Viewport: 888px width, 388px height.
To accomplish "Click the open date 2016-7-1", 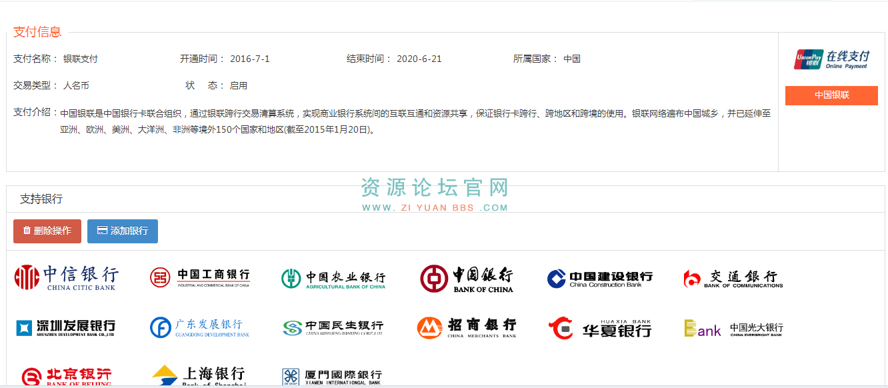I will click(250, 59).
